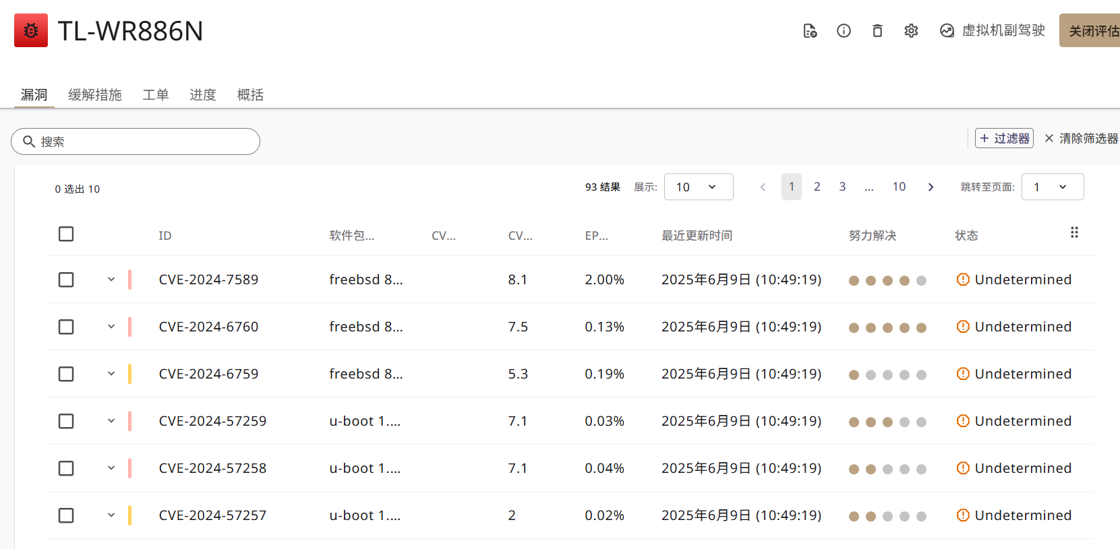This screenshot has width=1120, height=549.
Task: Open CVE-2024-57259 ID cell
Action: [x=212, y=421]
